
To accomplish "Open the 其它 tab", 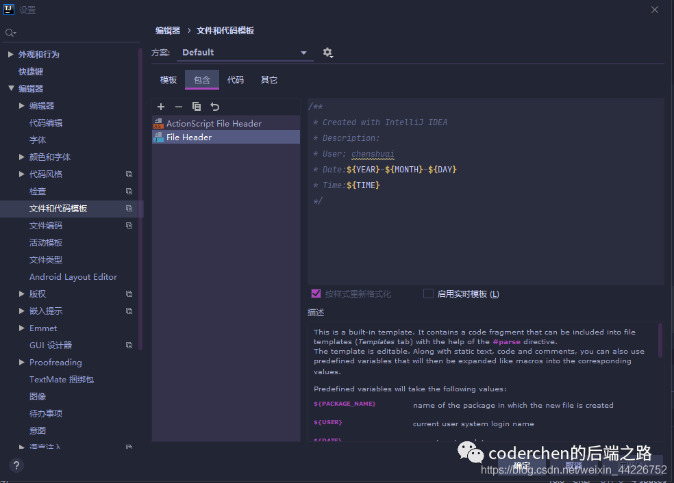I will 269,80.
